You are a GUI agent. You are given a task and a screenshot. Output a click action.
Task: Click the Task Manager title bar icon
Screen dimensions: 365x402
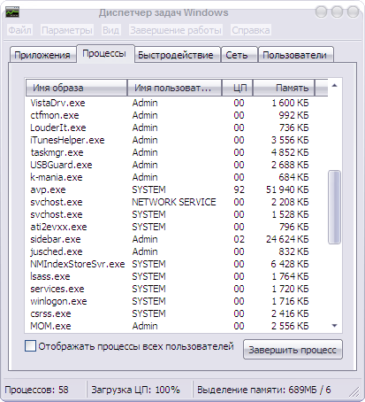point(12,12)
